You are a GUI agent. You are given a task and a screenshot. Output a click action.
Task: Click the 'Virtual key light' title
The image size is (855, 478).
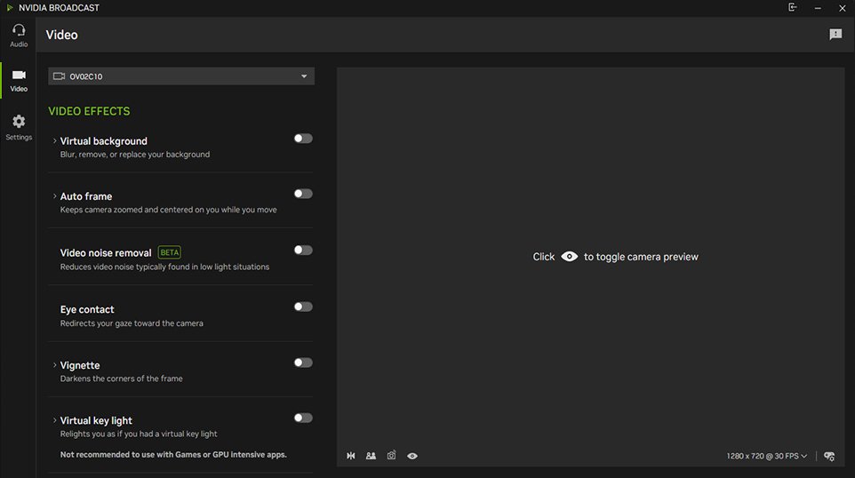pyautogui.click(x=96, y=421)
